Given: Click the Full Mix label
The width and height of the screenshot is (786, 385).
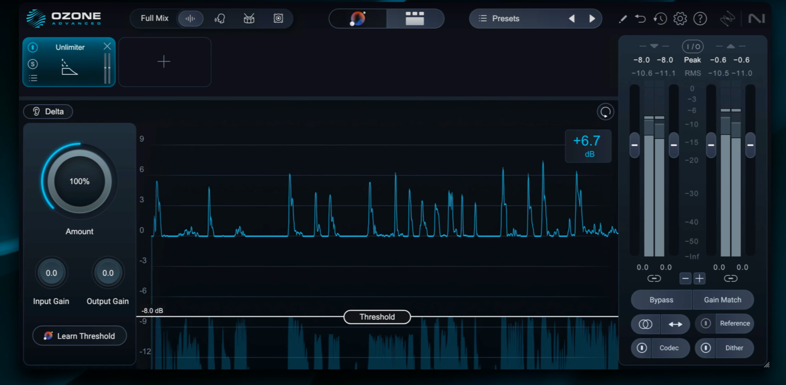Looking at the screenshot, I should pyautogui.click(x=155, y=18).
